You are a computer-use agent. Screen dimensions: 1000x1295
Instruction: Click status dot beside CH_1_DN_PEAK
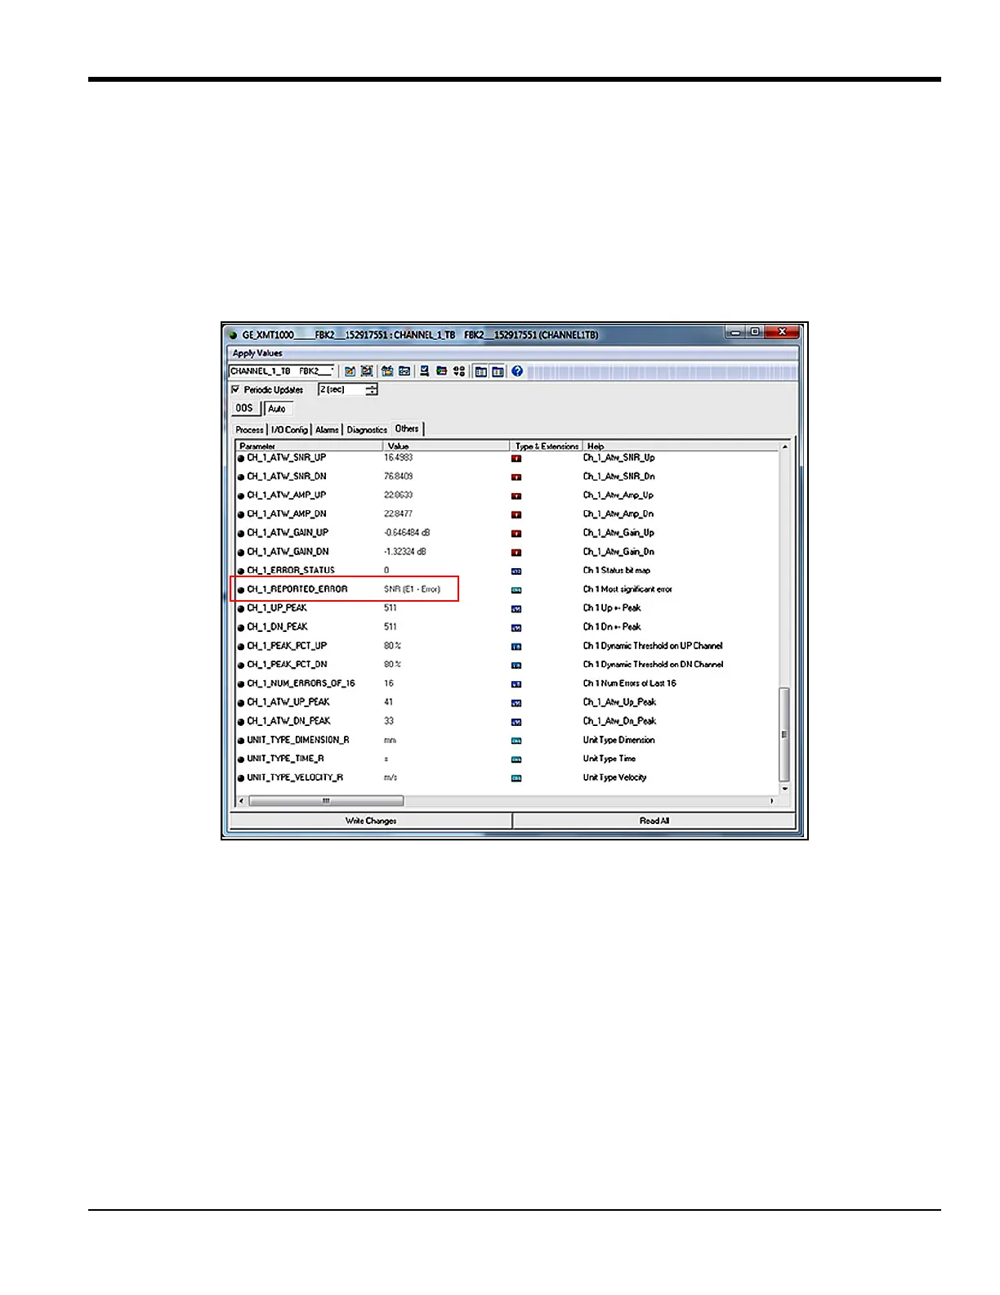click(x=241, y=628)
